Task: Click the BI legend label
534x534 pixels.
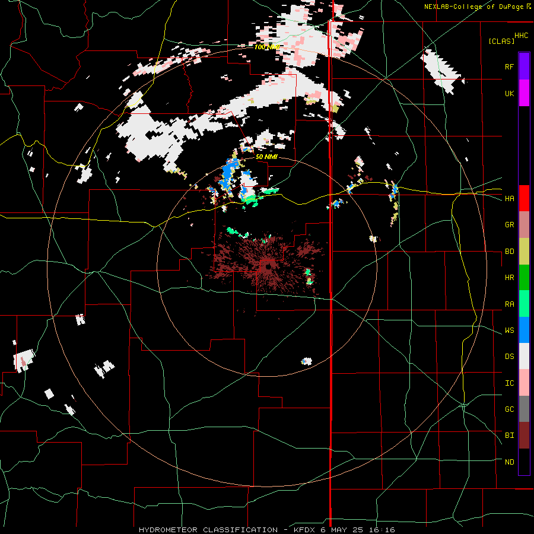Action: (x=510, y=436)
